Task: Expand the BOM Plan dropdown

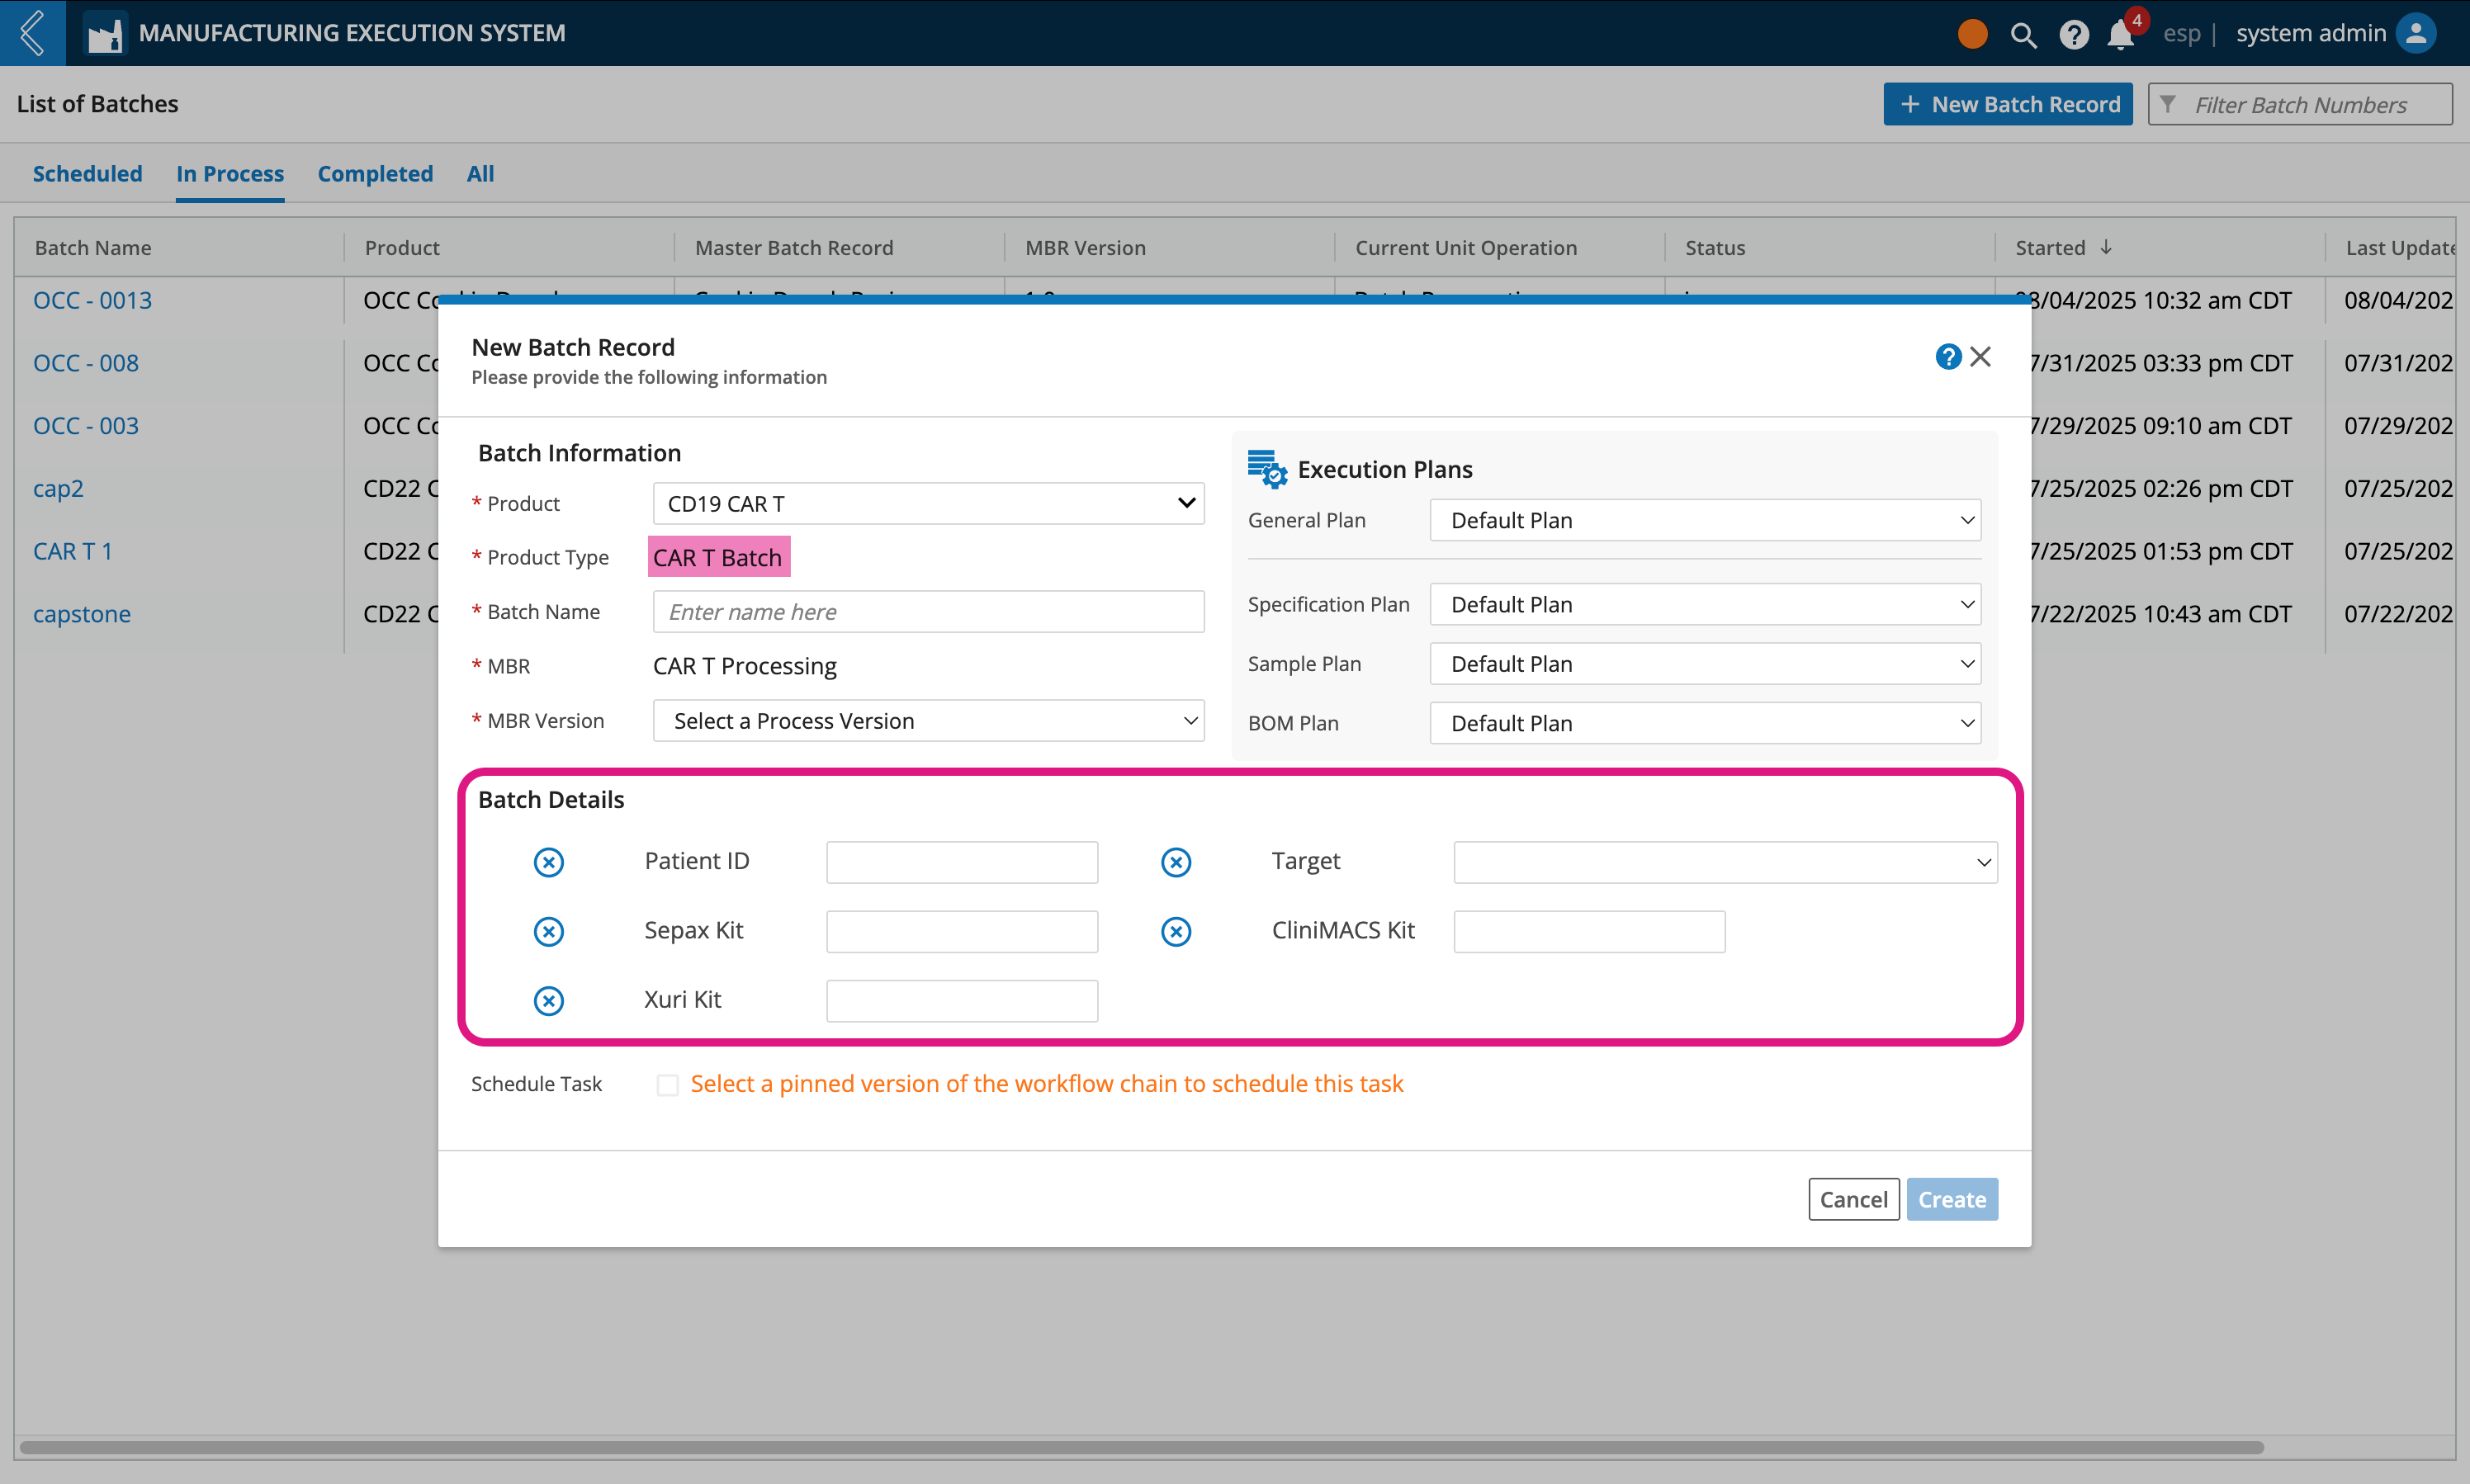Action: click(1705, 723)
